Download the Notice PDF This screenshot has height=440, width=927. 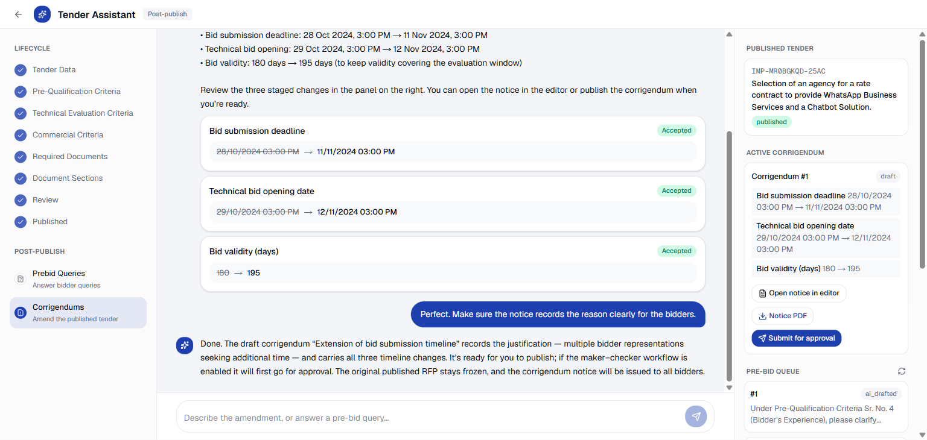point(782,316)
